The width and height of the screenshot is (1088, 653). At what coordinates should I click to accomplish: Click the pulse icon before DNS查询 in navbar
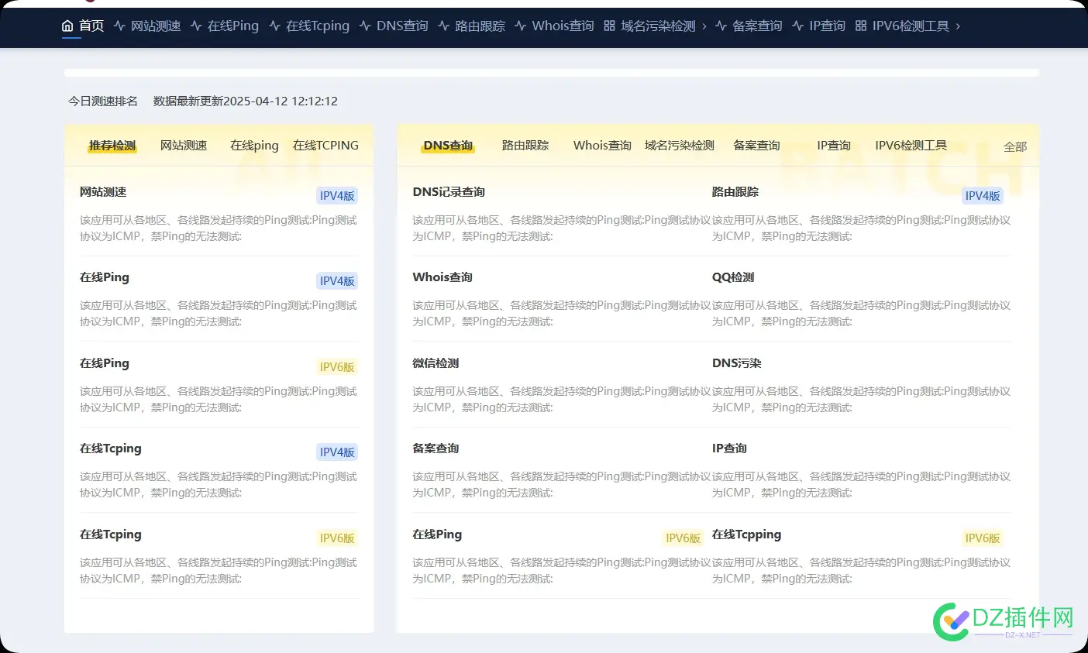[365, 26]
